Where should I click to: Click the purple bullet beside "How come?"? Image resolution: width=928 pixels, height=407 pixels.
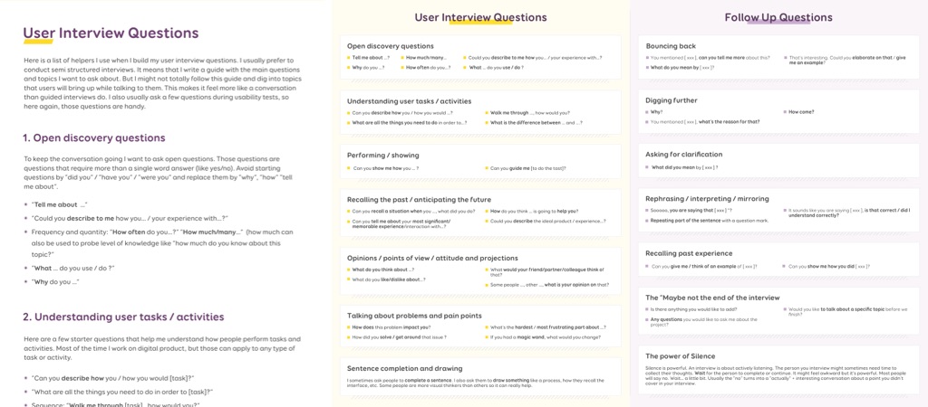pyautogui.click(x=785, y=112)
